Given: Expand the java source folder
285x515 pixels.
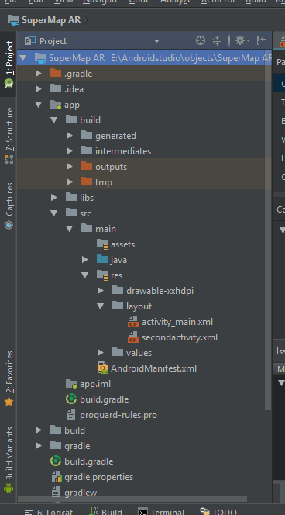Looking at the screenshot, I should coord(84,260).
